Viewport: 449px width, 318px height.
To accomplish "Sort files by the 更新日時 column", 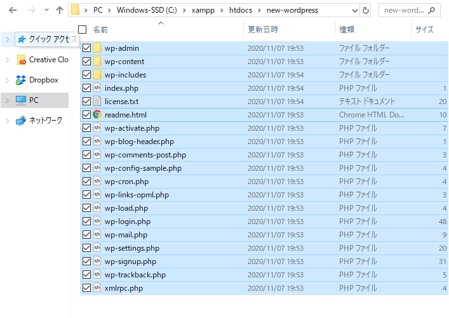I will (262, 30).
